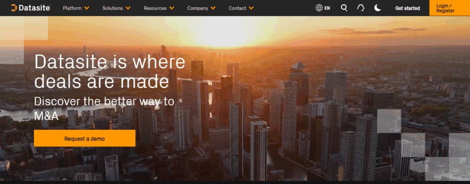Select the EN language label
Screen dimensions: 470x184
pos(327,8)
